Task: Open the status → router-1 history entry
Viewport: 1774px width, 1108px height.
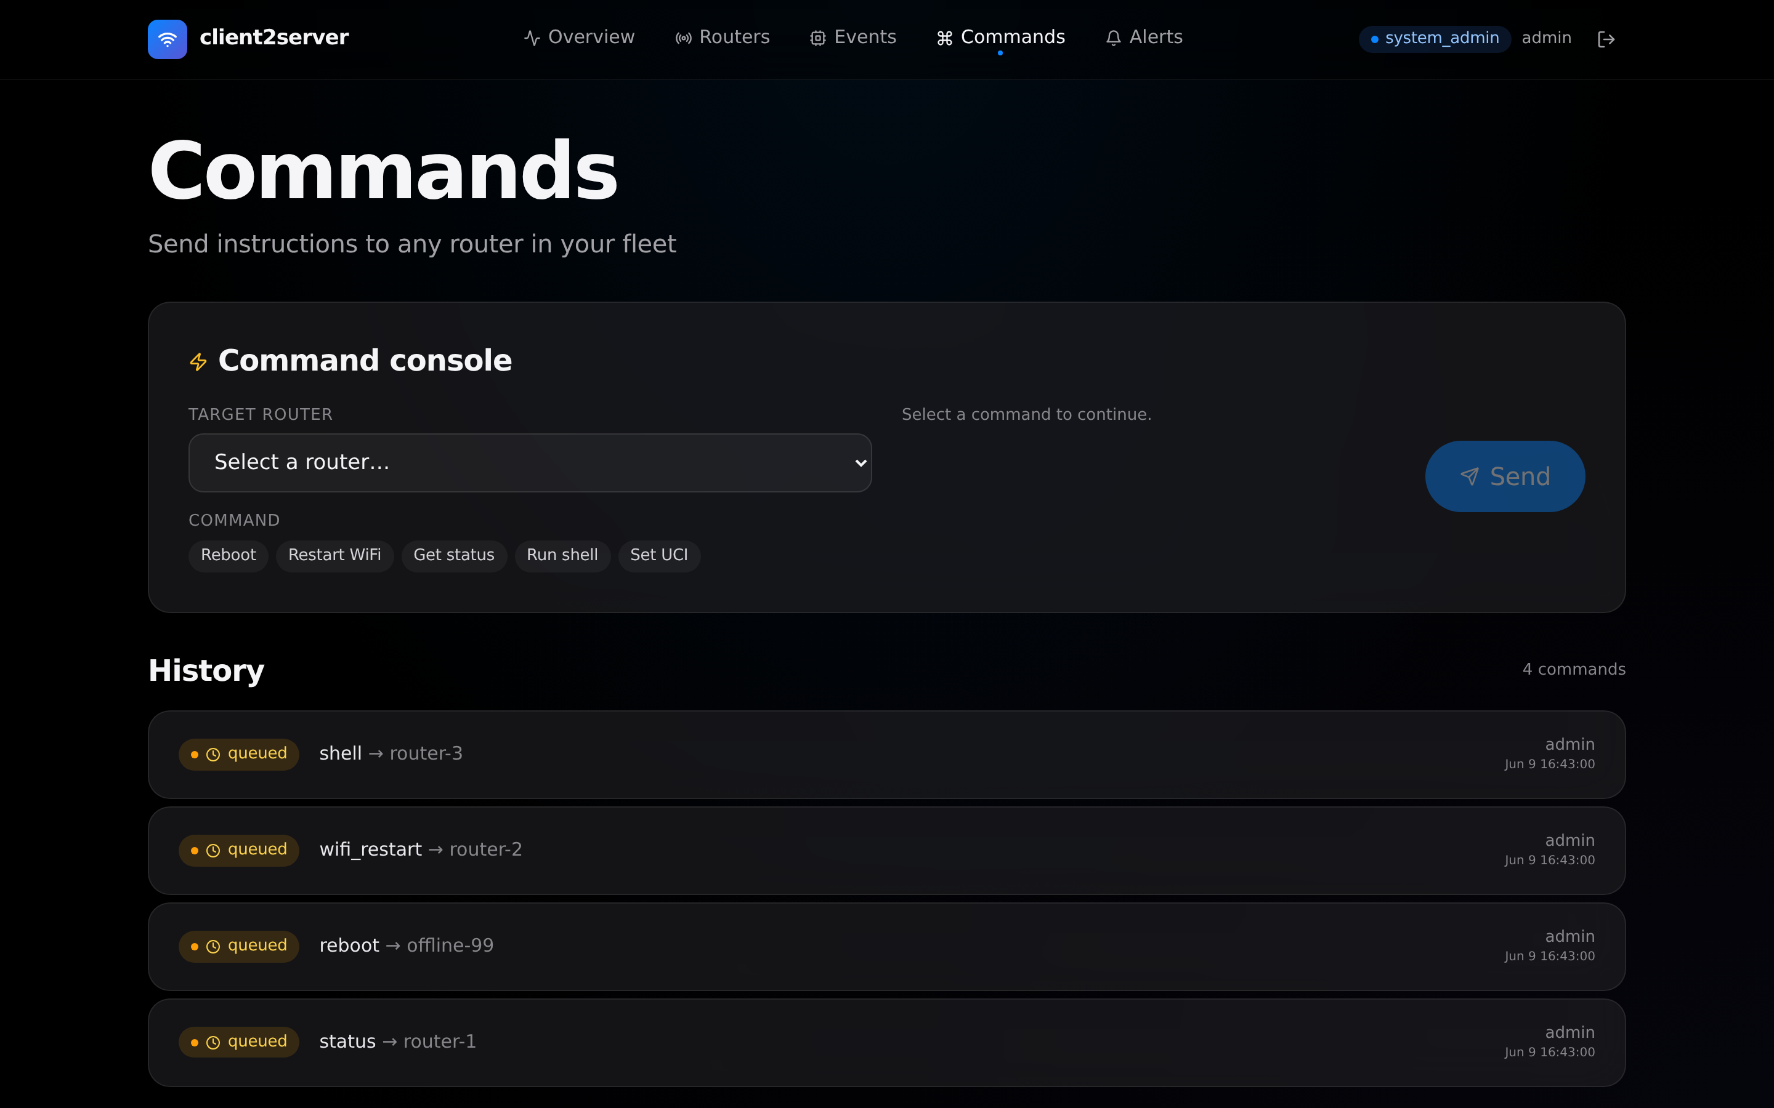Action: coord(887,1043)
